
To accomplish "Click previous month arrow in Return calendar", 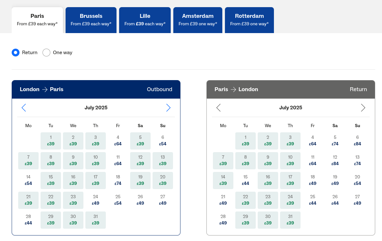I will pos(218,108).
